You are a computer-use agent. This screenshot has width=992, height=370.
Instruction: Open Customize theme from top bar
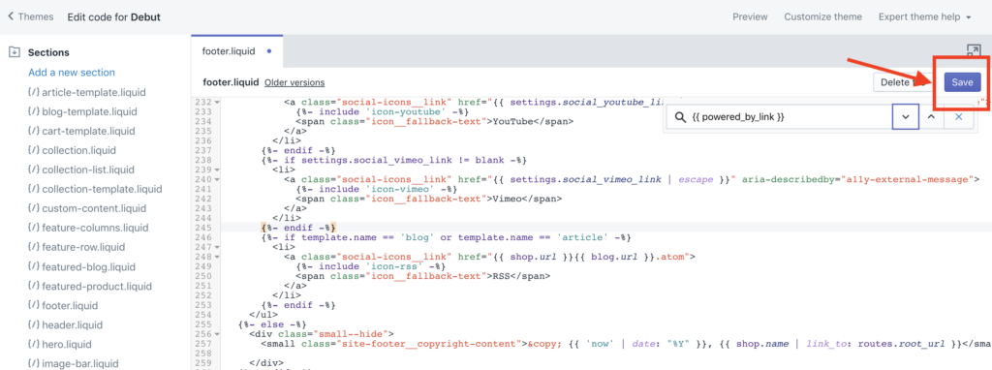[823, 17]
